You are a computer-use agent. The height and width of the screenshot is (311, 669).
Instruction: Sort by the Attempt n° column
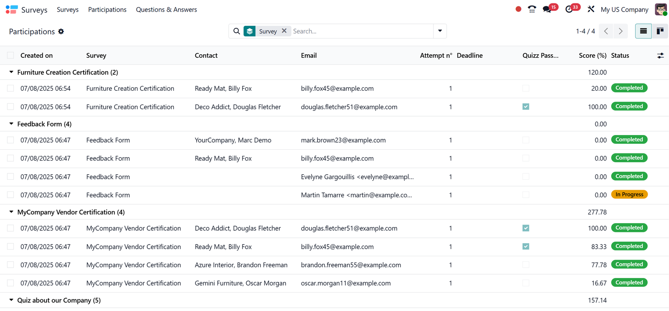(436, 55)
